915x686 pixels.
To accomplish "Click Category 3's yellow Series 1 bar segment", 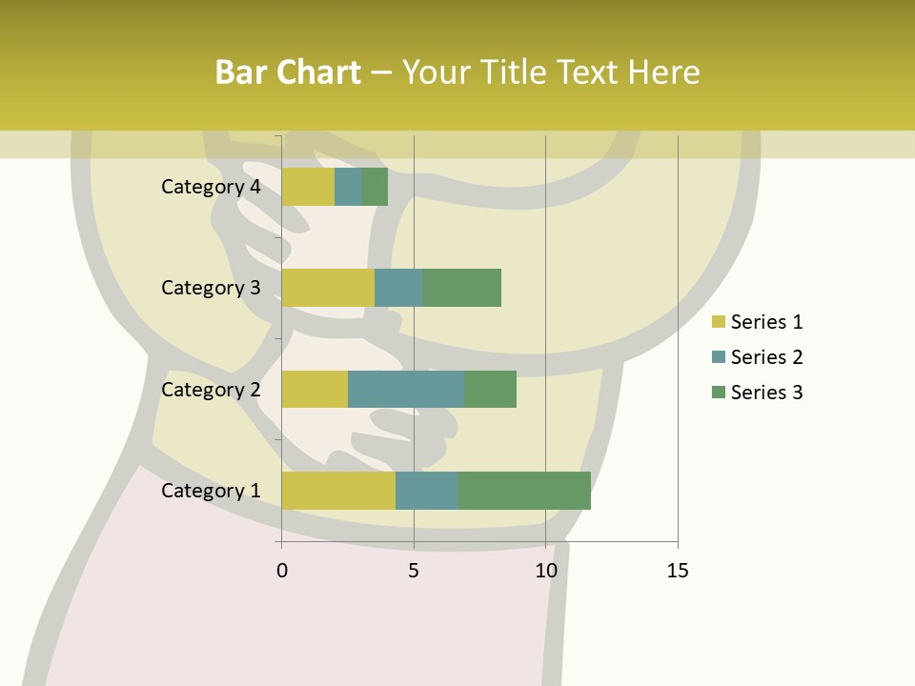I will tap(328, 288).
